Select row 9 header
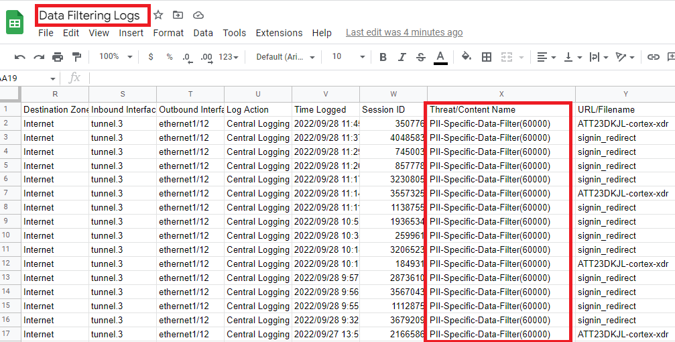The image size is (675, 342). coord(10,221)
